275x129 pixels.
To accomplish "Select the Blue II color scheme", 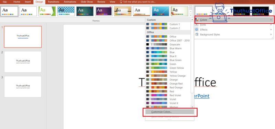I will 168,56.
